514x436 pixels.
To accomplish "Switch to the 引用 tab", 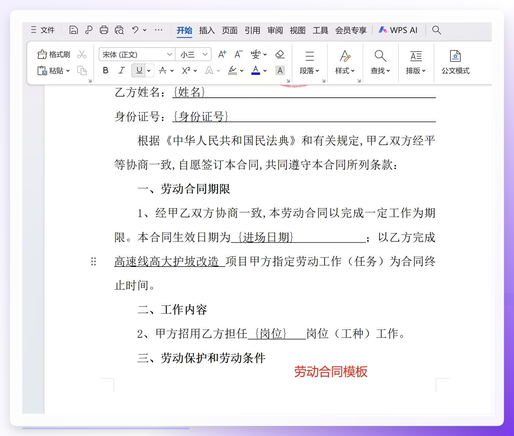I will coord(252,31).
